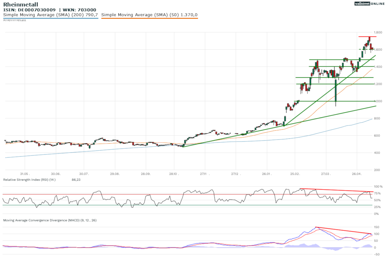Image resolution: width=387 pixels, height=257 pixels.
Task: Click the blue SMA 200 legend underline
Action: pos(50,18)
